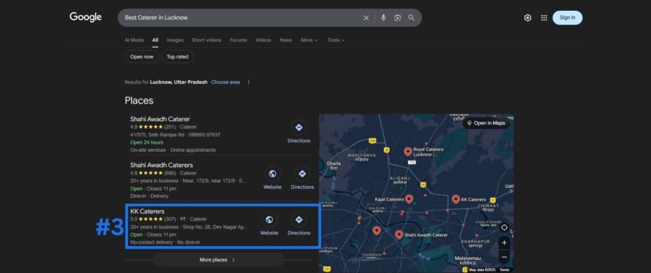Zoom in on the map
This screenshot has width=651, height=273.
click(x=504, y=243)
